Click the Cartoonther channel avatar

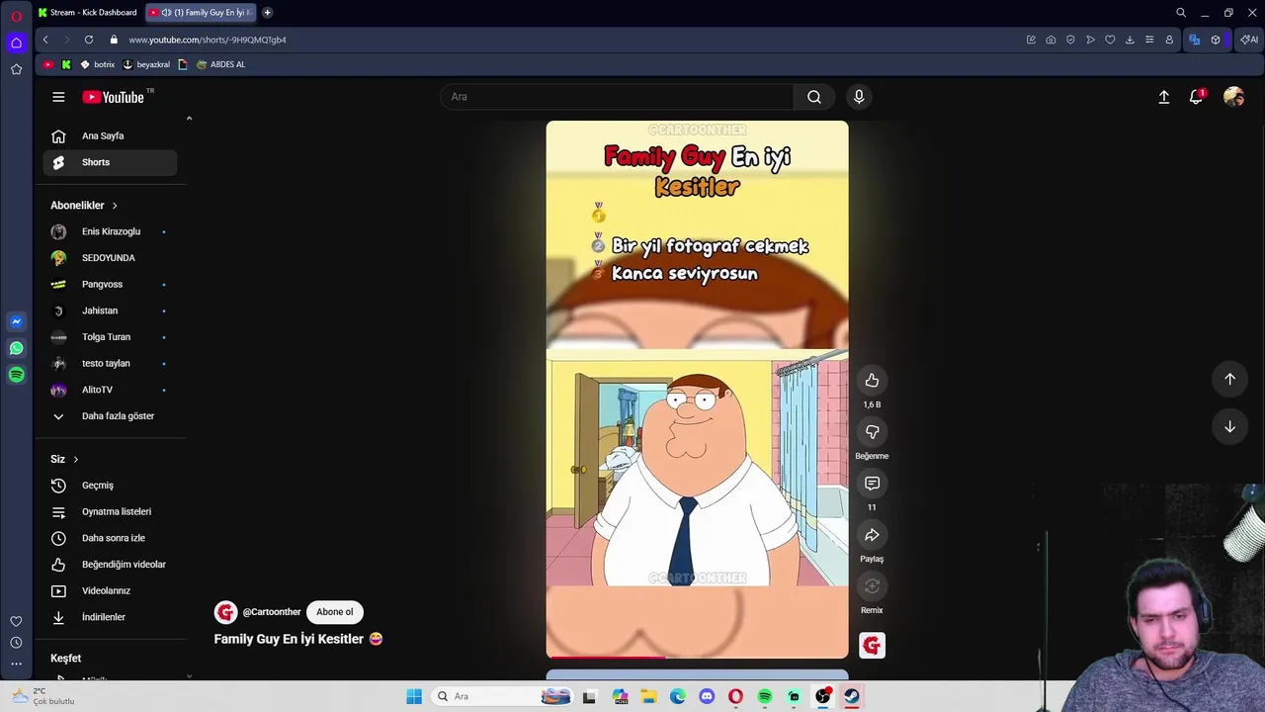pyautogui.click(x=226, y=612)
